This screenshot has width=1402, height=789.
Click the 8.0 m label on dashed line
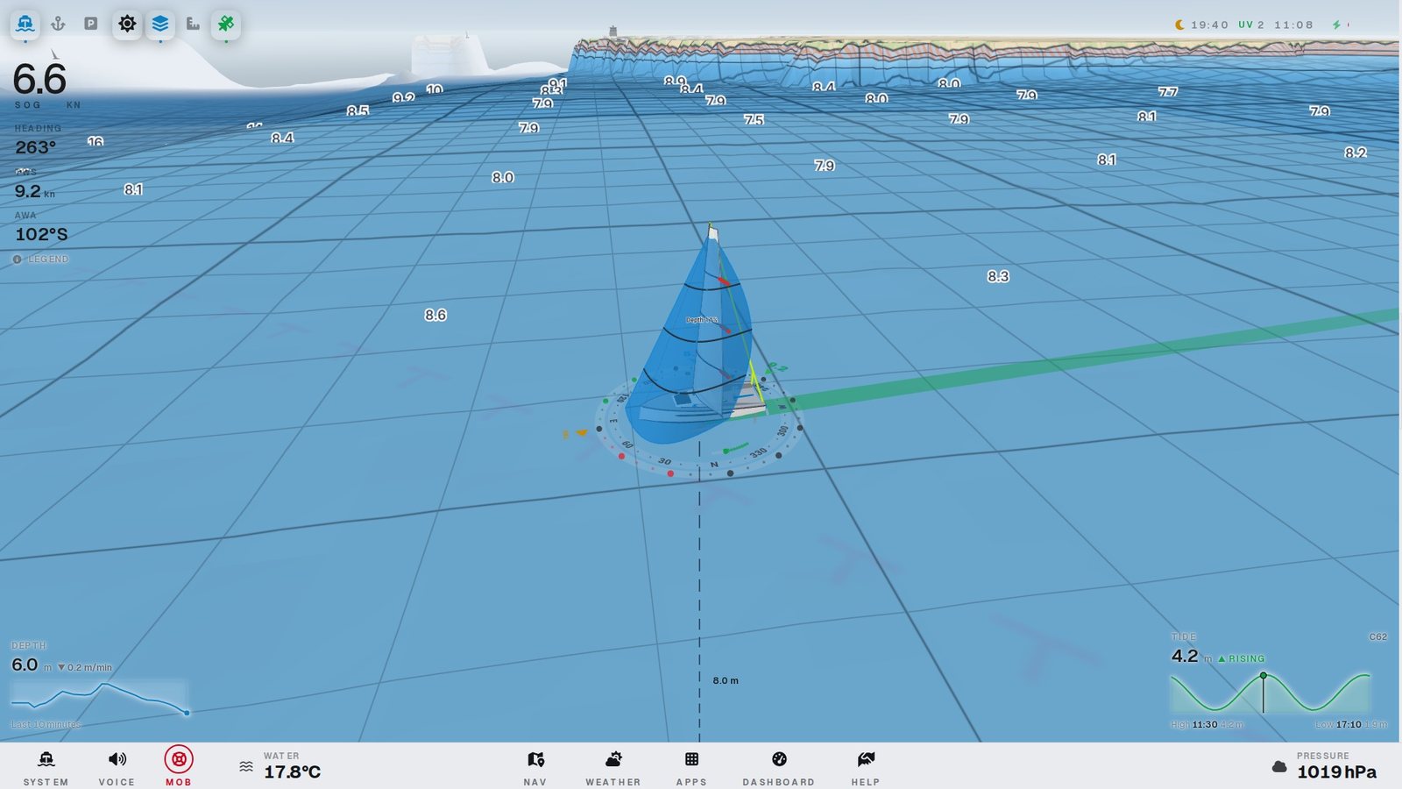[x=726, y=680]
